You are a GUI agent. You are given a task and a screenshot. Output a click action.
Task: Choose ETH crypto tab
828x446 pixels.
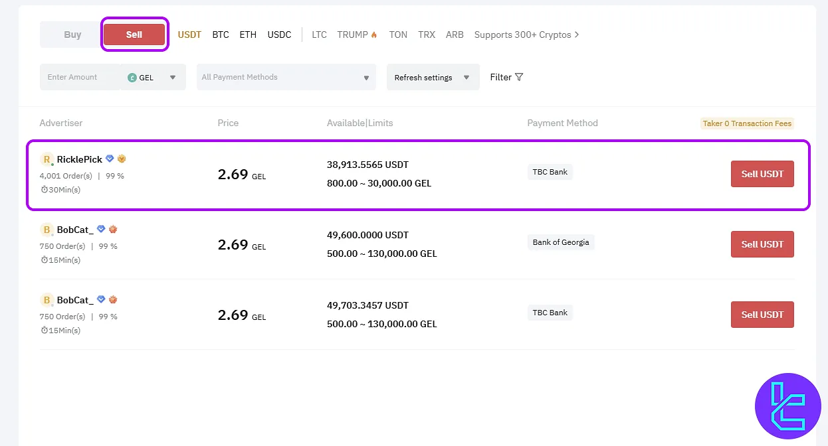(248, 35)
